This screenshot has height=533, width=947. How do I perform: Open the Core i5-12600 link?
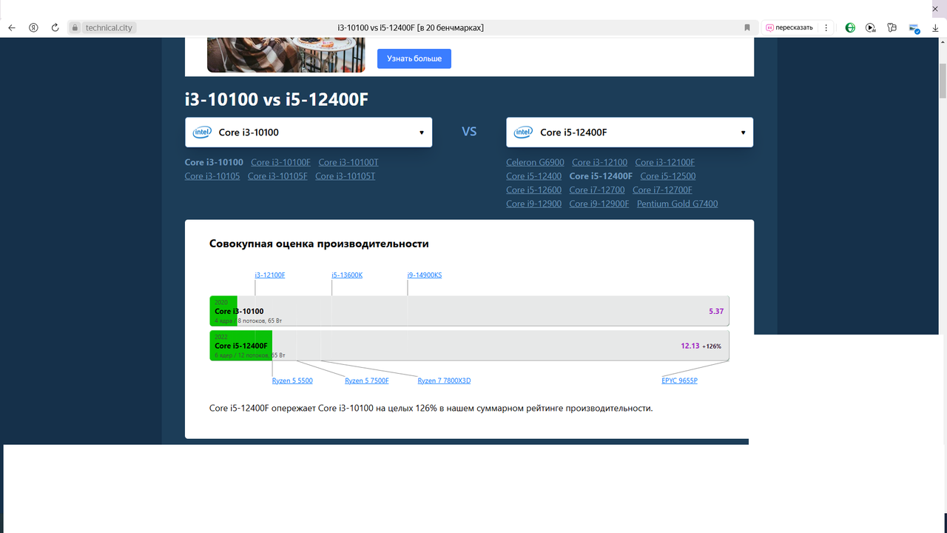point(533,190)
